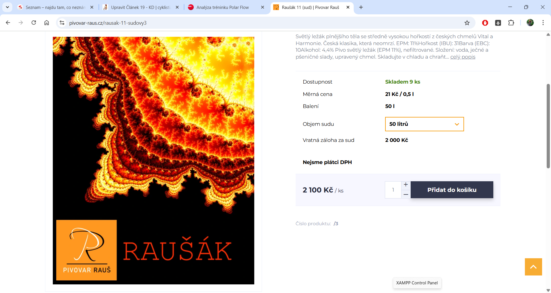The height and width of the screenshot is (293, 551).
Task: Switch to the Analýza tréninku Polar Flow tab
Action: (x=226, y=7)
